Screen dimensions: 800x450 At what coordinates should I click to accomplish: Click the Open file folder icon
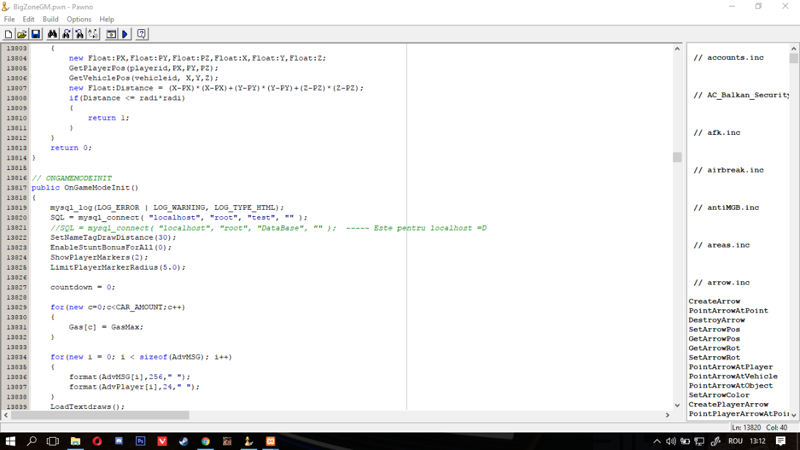(x=21, y=34)
